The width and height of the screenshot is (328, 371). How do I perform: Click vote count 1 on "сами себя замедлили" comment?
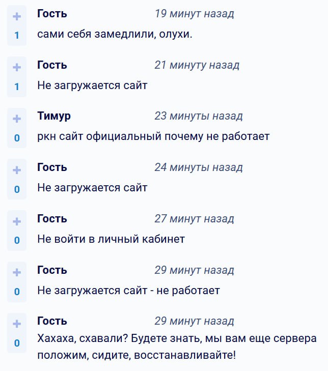click(17, 36)
